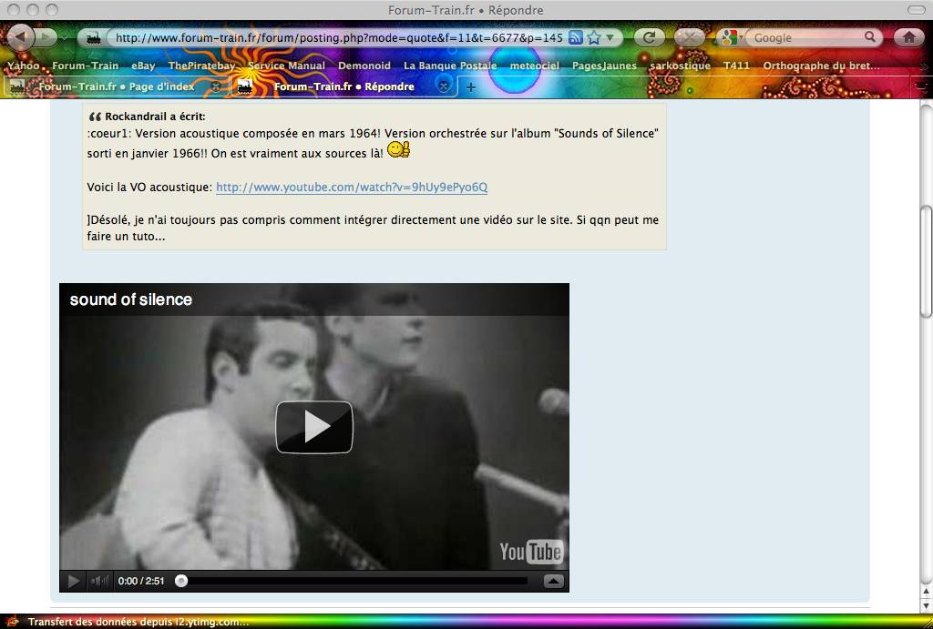This screenshot has width=933, height=629.
Task: Bookmark the page with the star icon
Action: (x=594, y=37)
